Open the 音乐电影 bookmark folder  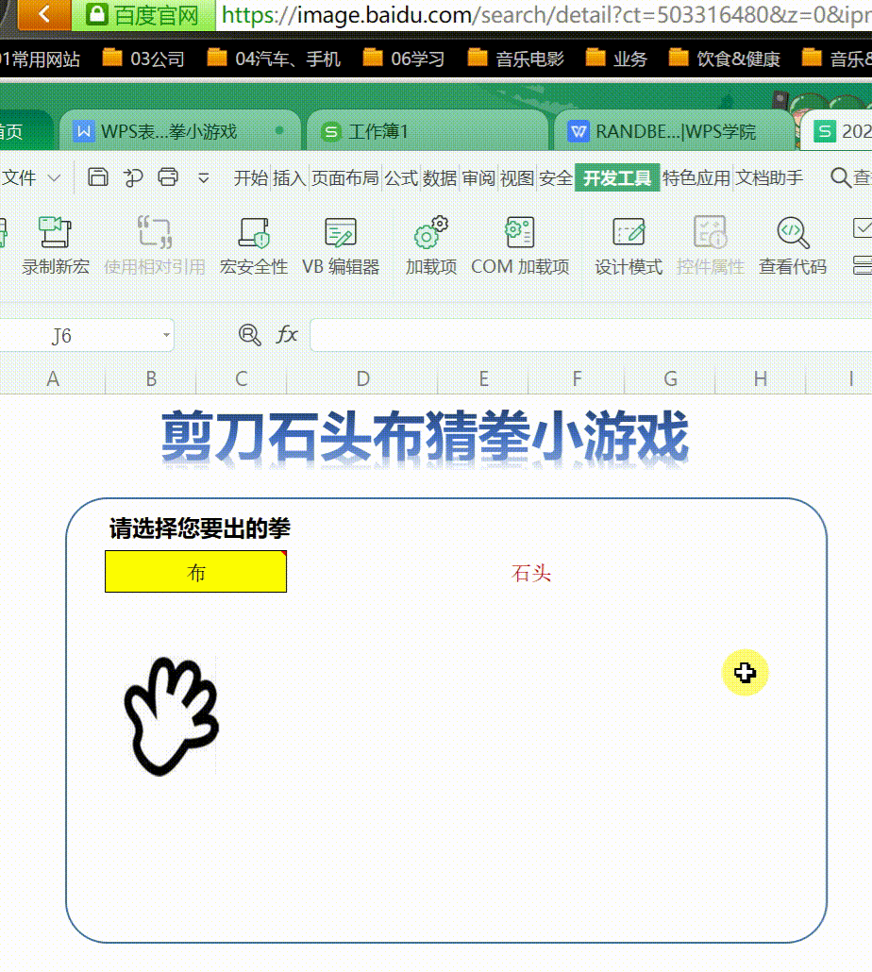(x=515, y=59)
